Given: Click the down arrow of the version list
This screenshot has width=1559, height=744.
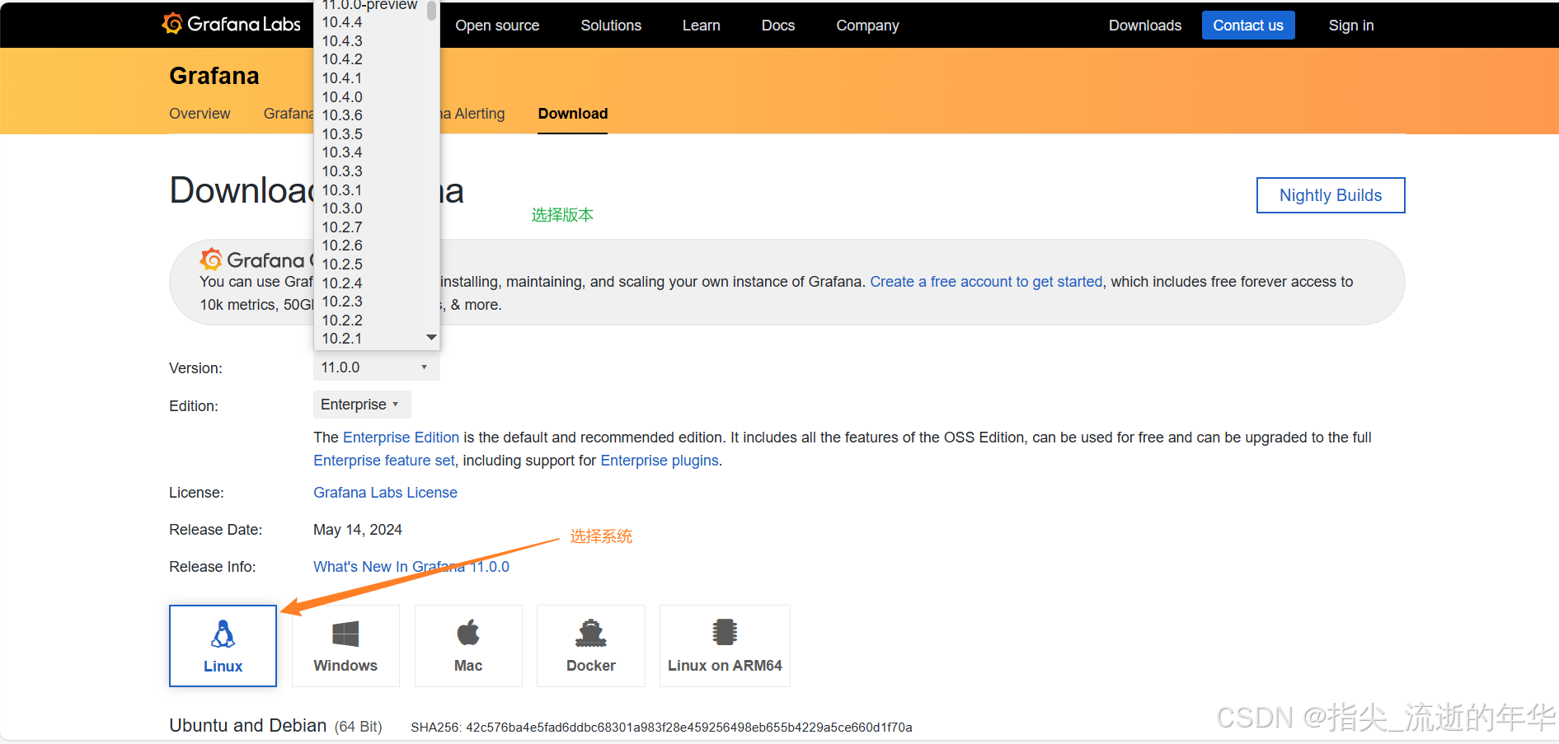Looking at the screenshot, I should (x=431, y=338).
